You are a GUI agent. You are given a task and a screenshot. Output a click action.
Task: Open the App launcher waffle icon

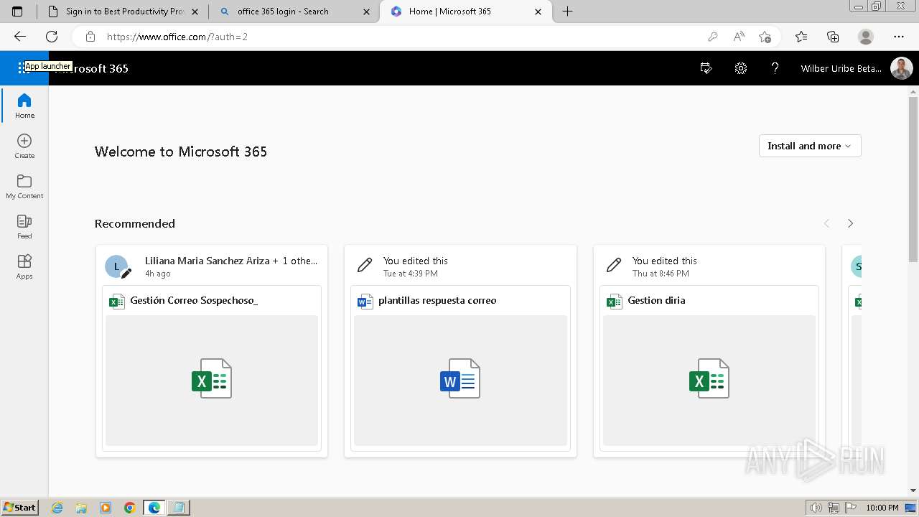point(23,68)
